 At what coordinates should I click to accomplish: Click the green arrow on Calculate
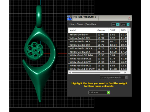click(108, 92)
